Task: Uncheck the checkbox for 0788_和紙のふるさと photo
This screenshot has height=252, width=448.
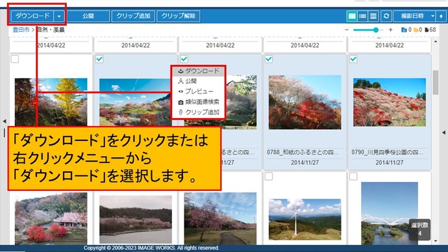Action: [x=269, y=59]
